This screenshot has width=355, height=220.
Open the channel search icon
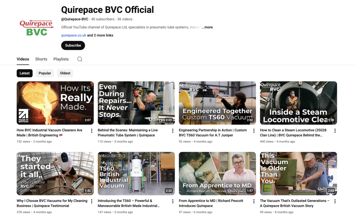80,59
